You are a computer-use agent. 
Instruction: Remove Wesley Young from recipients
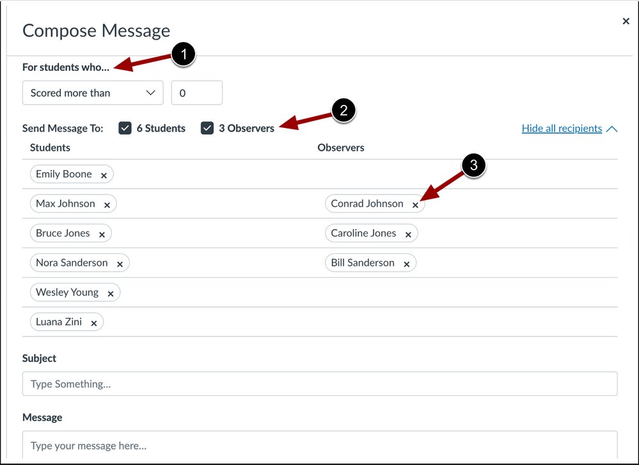coord(111,294)
